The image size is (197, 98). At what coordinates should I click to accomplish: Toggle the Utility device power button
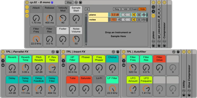[x=184, y=52]
